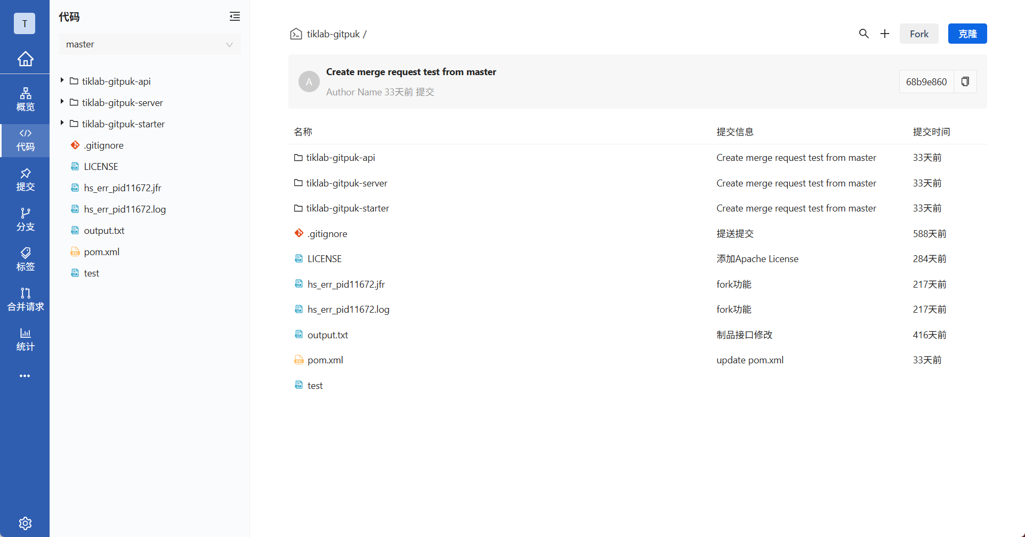Click 'fork功能' message in hs_err_pid11672.log row
1025x537 pixels.
tap(734, 310)
